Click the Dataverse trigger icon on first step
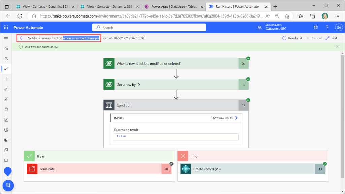The image size is (345, 194). (109, 64)
